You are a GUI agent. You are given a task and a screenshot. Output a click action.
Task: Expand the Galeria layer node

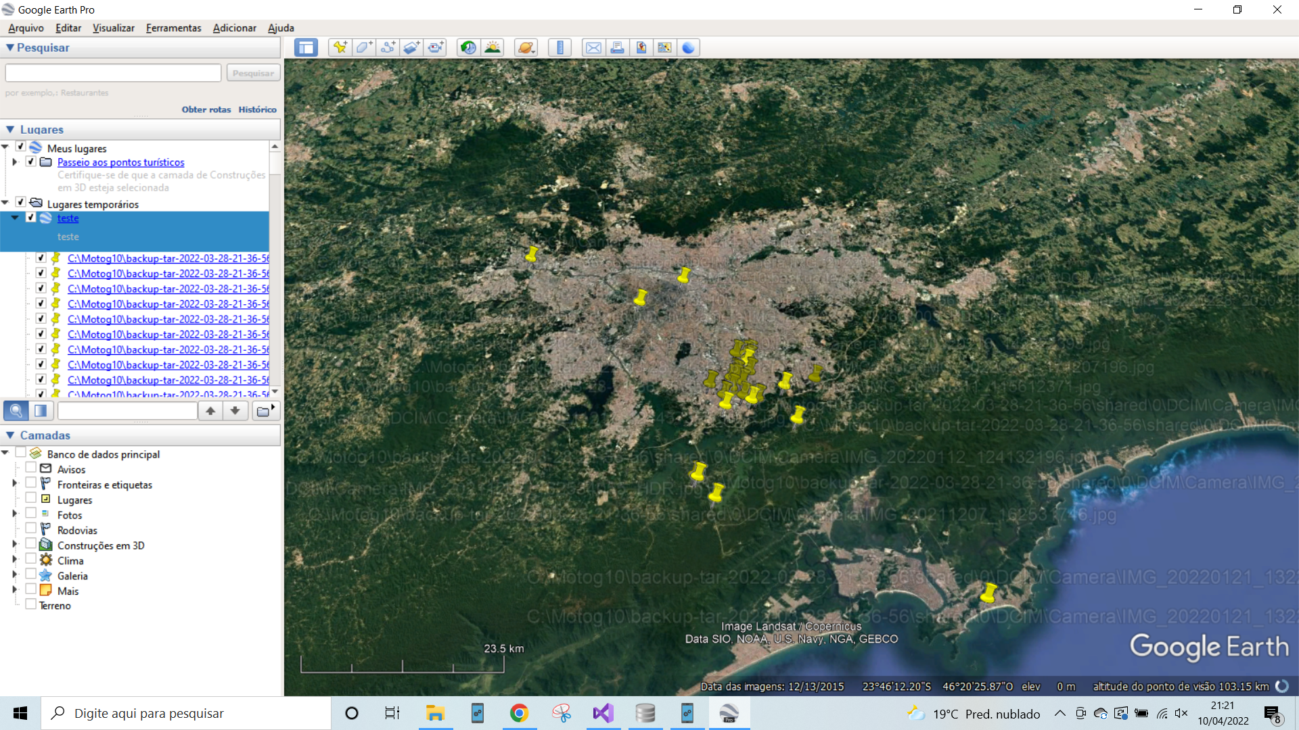click(x=15, y=575)
